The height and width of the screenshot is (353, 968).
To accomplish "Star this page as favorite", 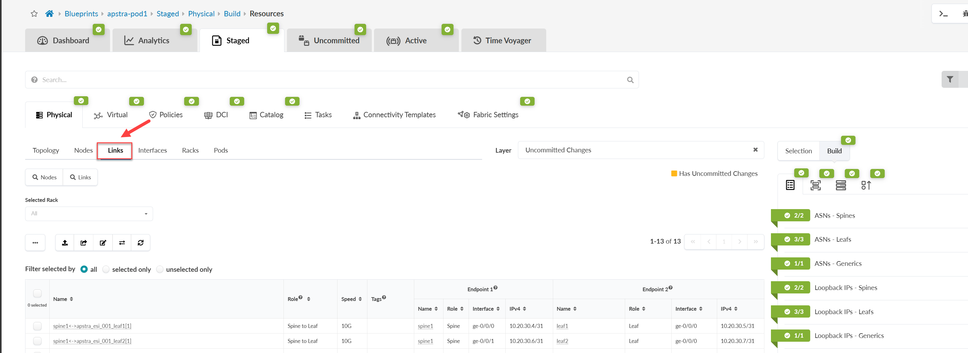I will [x=34, y=14].
